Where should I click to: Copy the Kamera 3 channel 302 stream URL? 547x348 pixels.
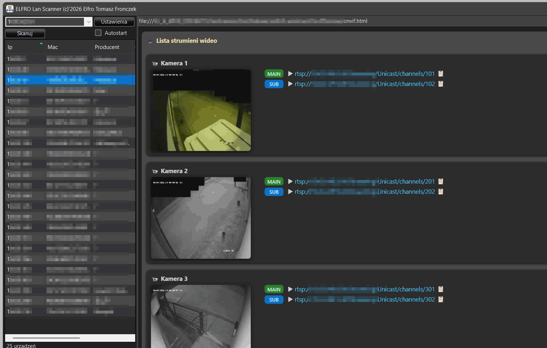(441, 299)
